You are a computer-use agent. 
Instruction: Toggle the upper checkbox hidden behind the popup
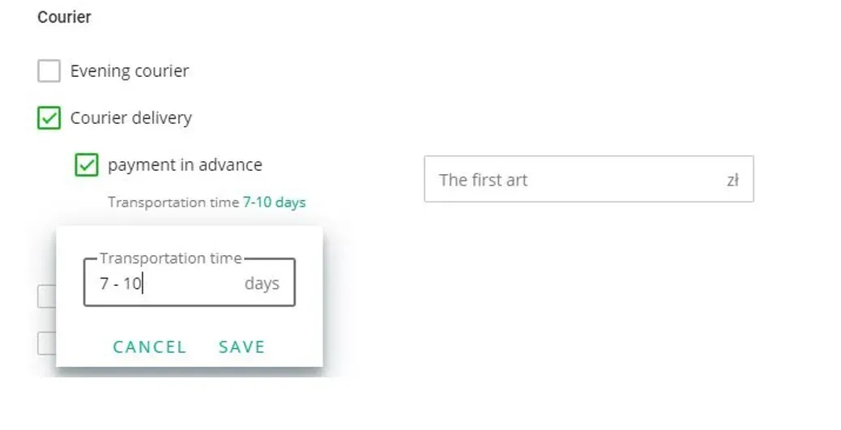point(47,296)
